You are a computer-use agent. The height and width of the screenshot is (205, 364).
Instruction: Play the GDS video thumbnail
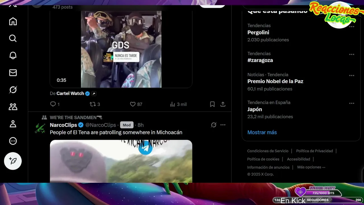(x=121, y=49)
